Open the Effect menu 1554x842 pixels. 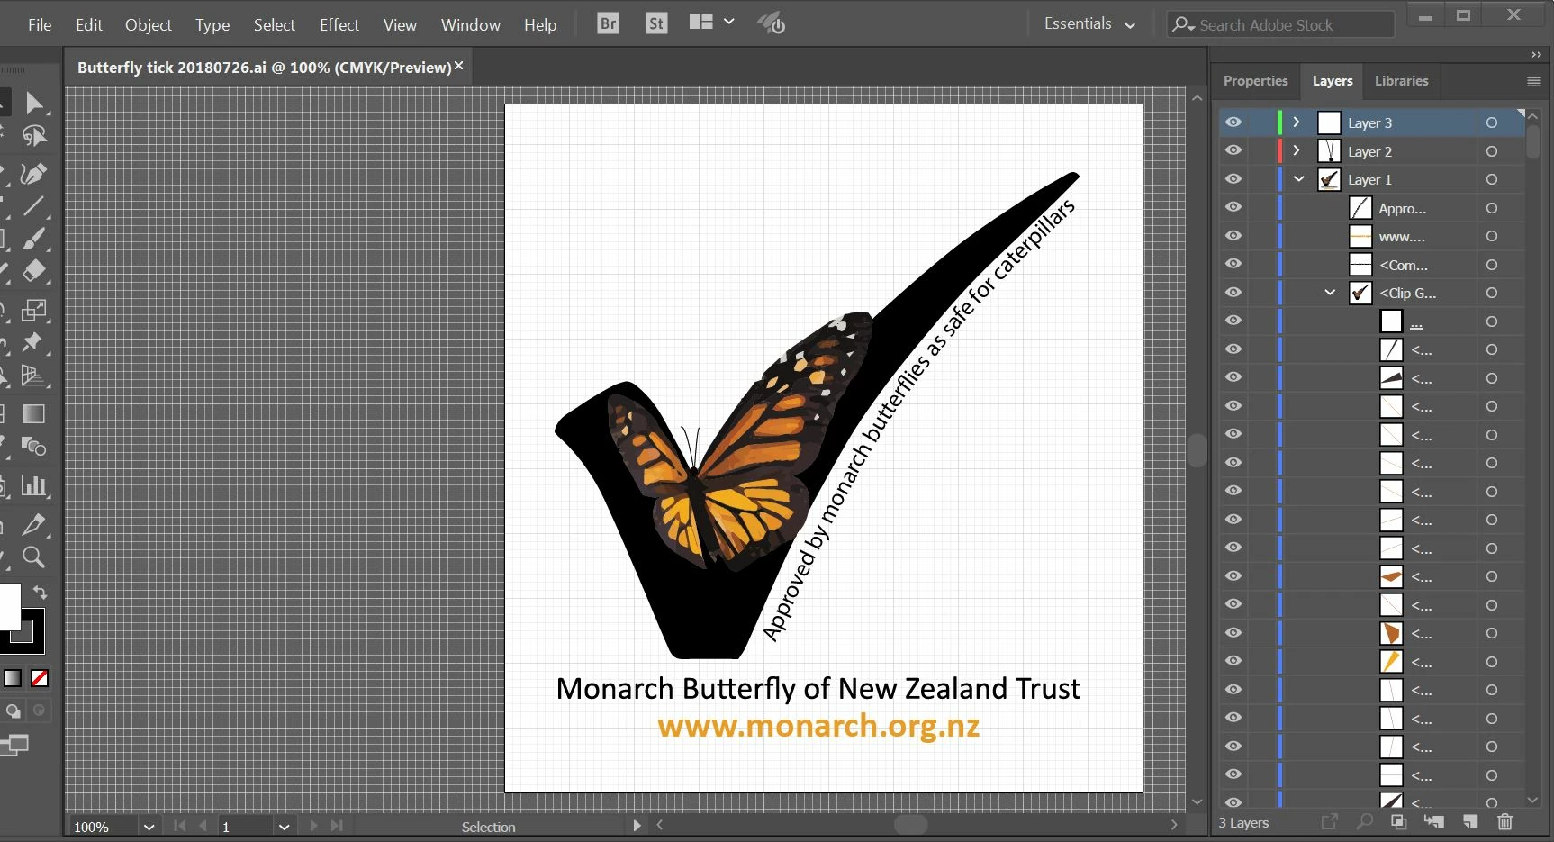(339, 24)
